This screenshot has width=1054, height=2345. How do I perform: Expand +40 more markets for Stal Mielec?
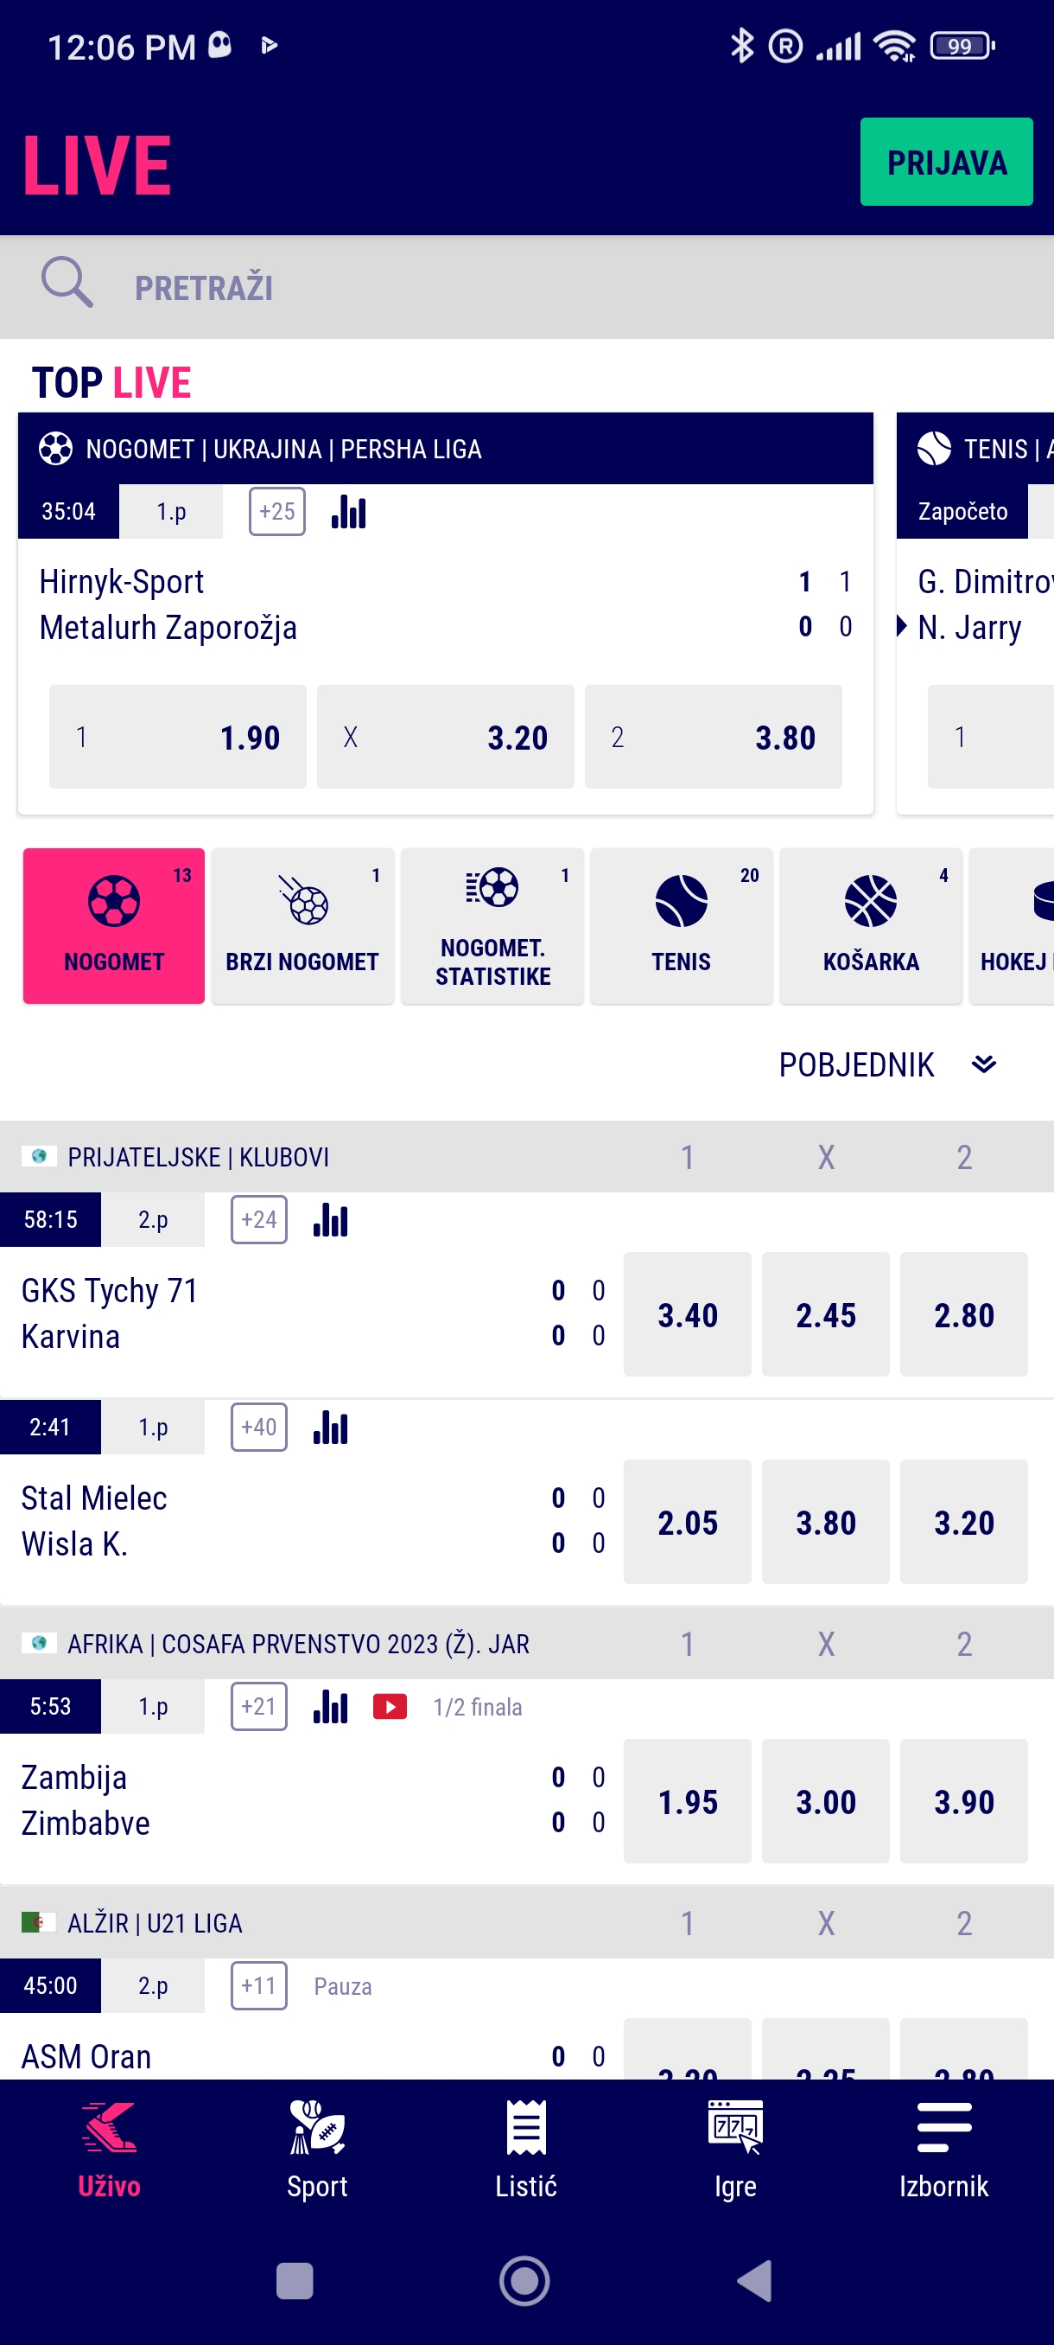(x=259, y=1428)
